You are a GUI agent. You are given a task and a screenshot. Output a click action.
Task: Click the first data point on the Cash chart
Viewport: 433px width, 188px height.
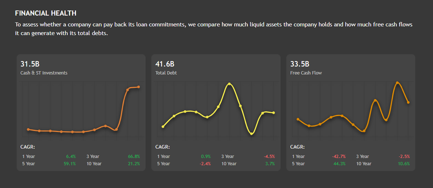click(x=28, y=129)
